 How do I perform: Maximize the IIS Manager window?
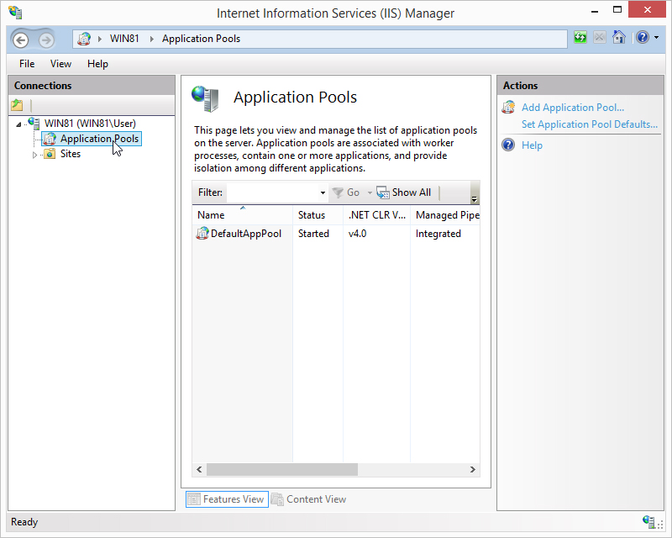(x=617, y=10)
